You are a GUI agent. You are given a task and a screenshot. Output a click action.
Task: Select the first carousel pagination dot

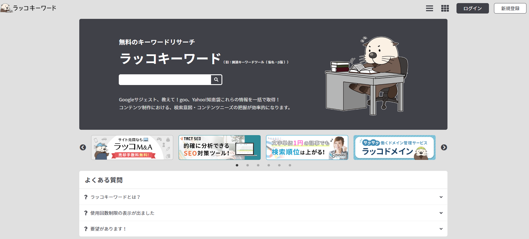point(237,165)
